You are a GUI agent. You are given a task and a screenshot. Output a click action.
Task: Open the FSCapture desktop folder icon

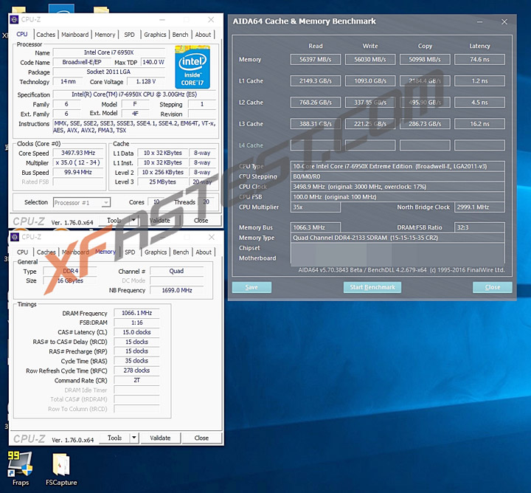point(61,464)
